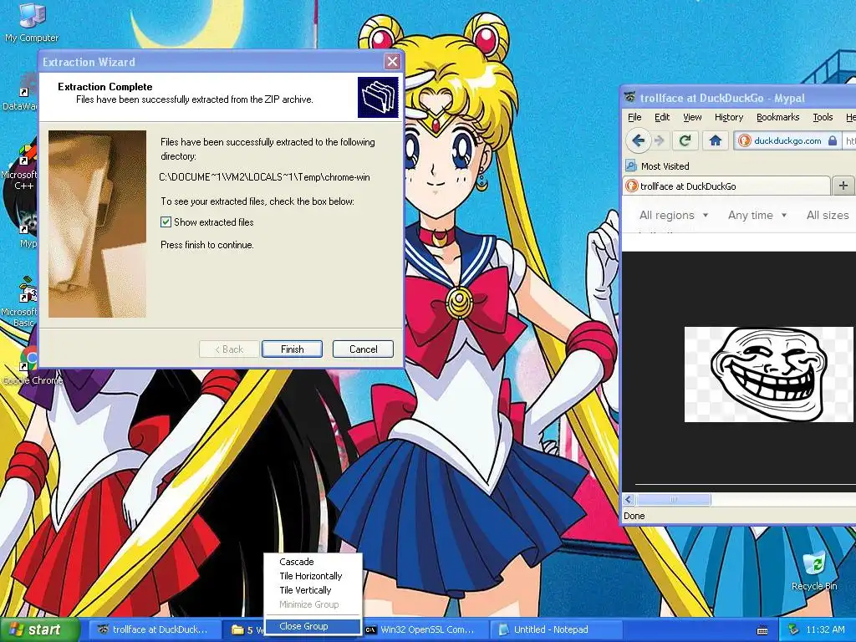
Task: Click the padlock icon in address bar
Action: click(x=832, y=140)
